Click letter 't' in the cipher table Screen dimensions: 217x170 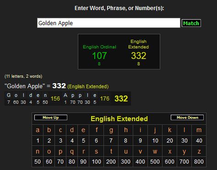pyautogui.click(x=111, y=151)
